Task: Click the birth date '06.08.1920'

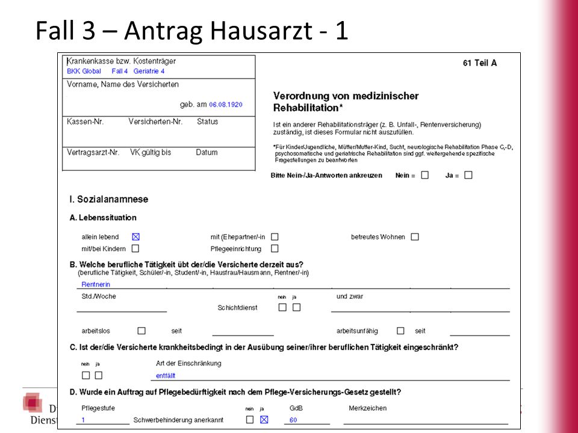Action: click(226, 105)
